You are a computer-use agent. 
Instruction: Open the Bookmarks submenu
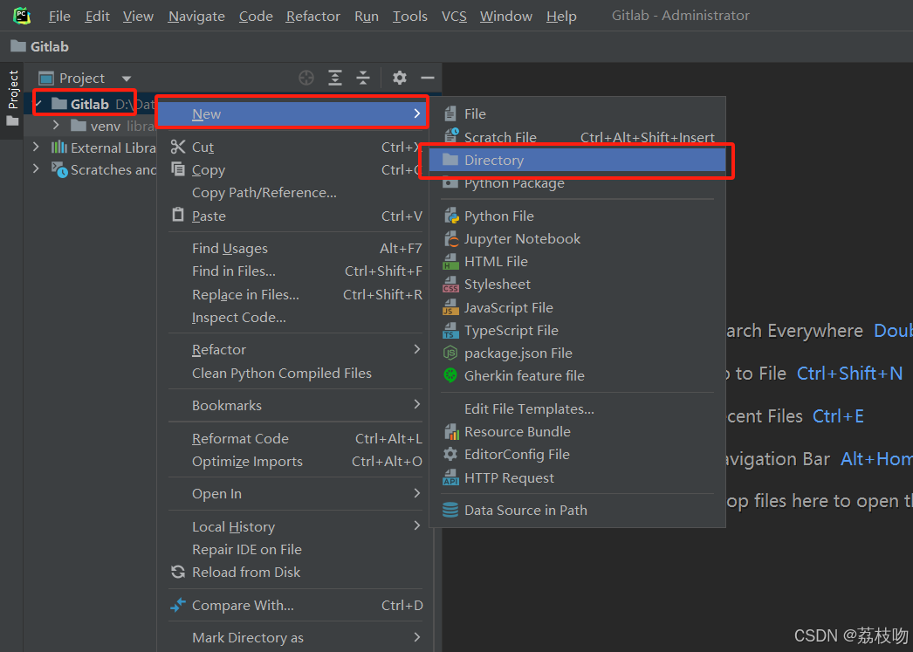pos(296,405)
